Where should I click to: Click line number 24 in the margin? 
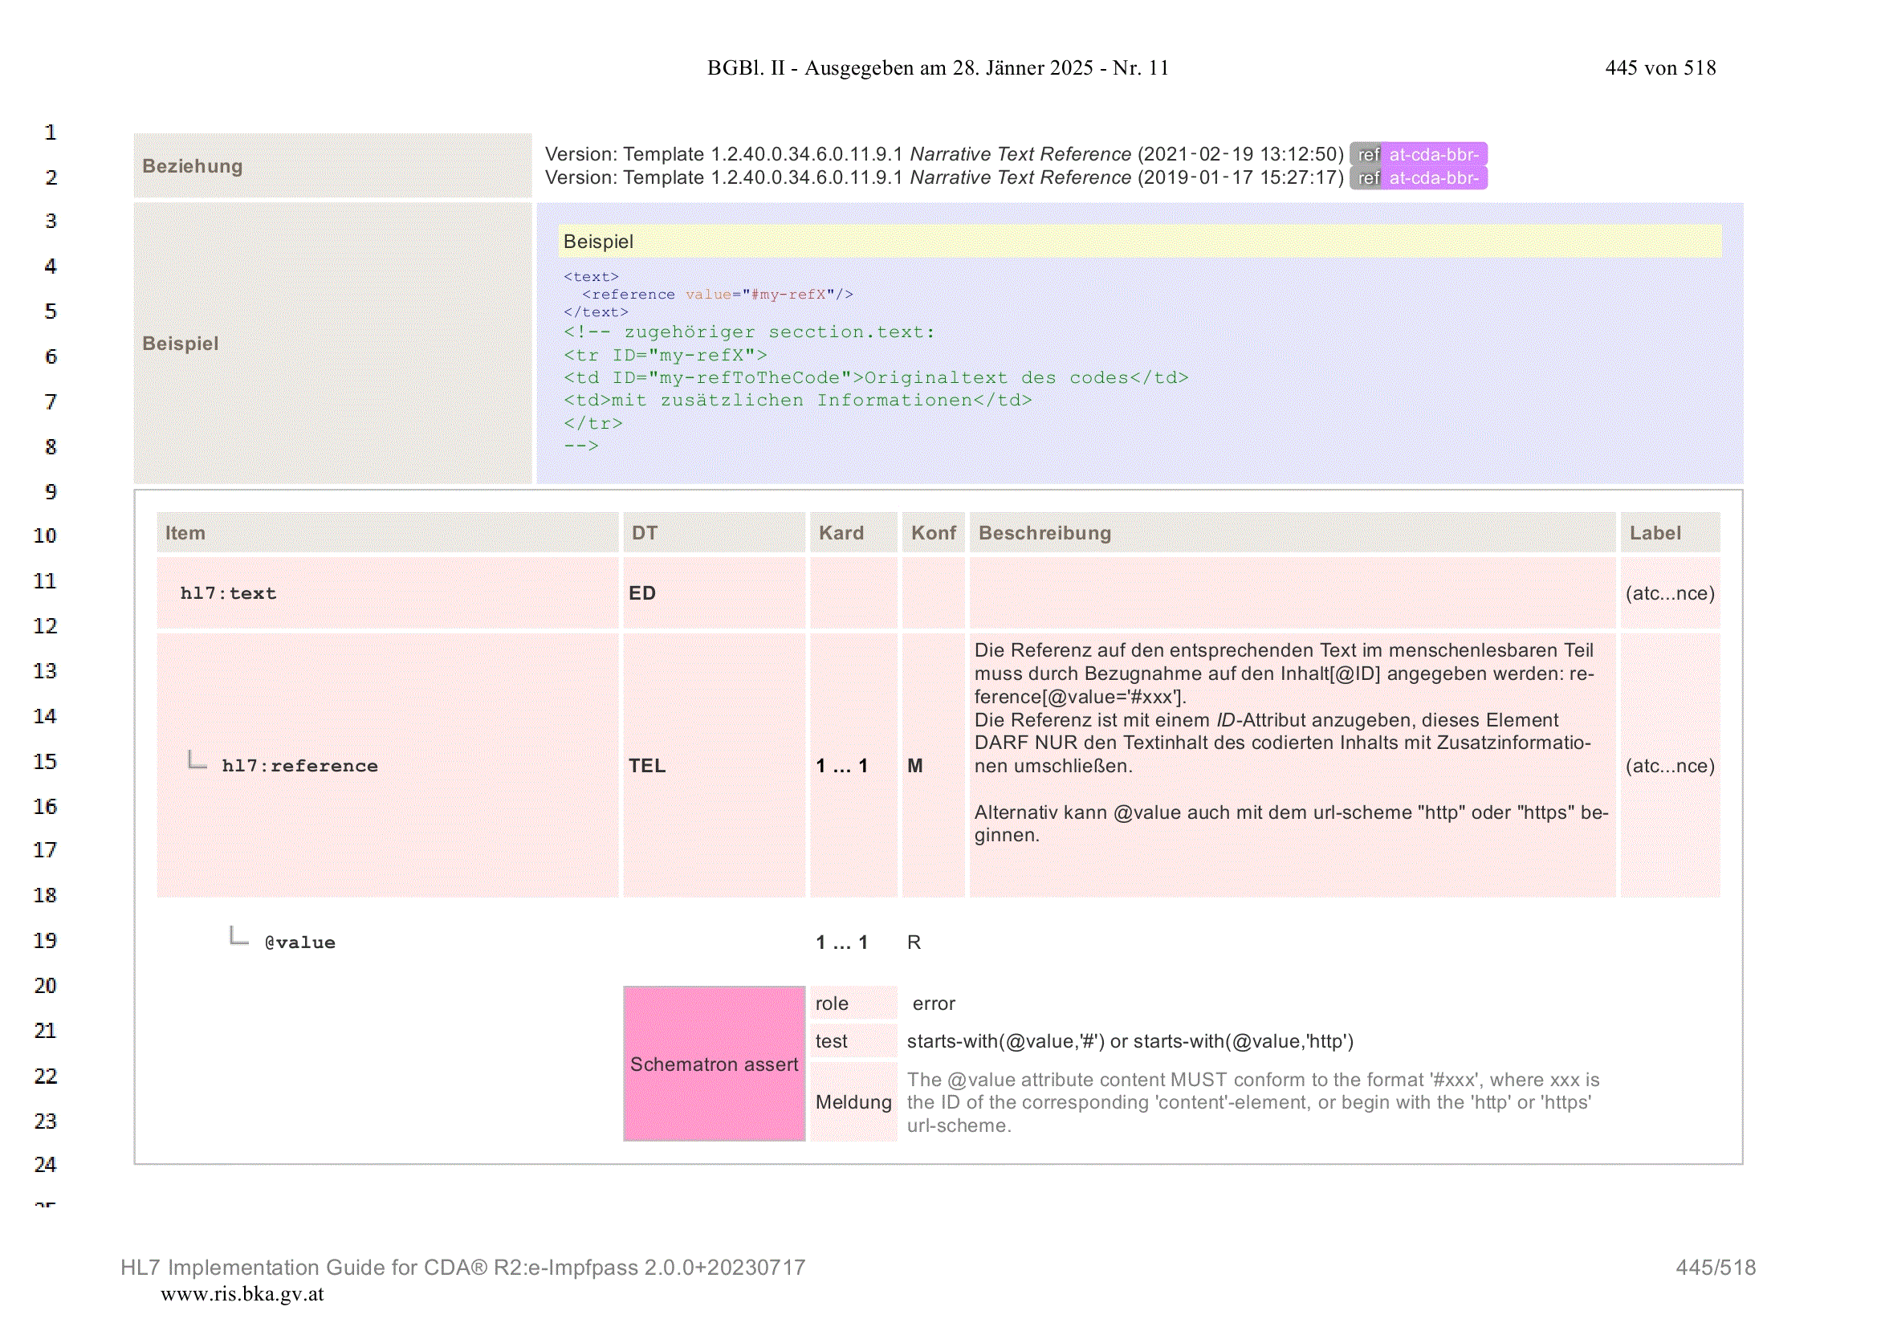coord(45,1164)
